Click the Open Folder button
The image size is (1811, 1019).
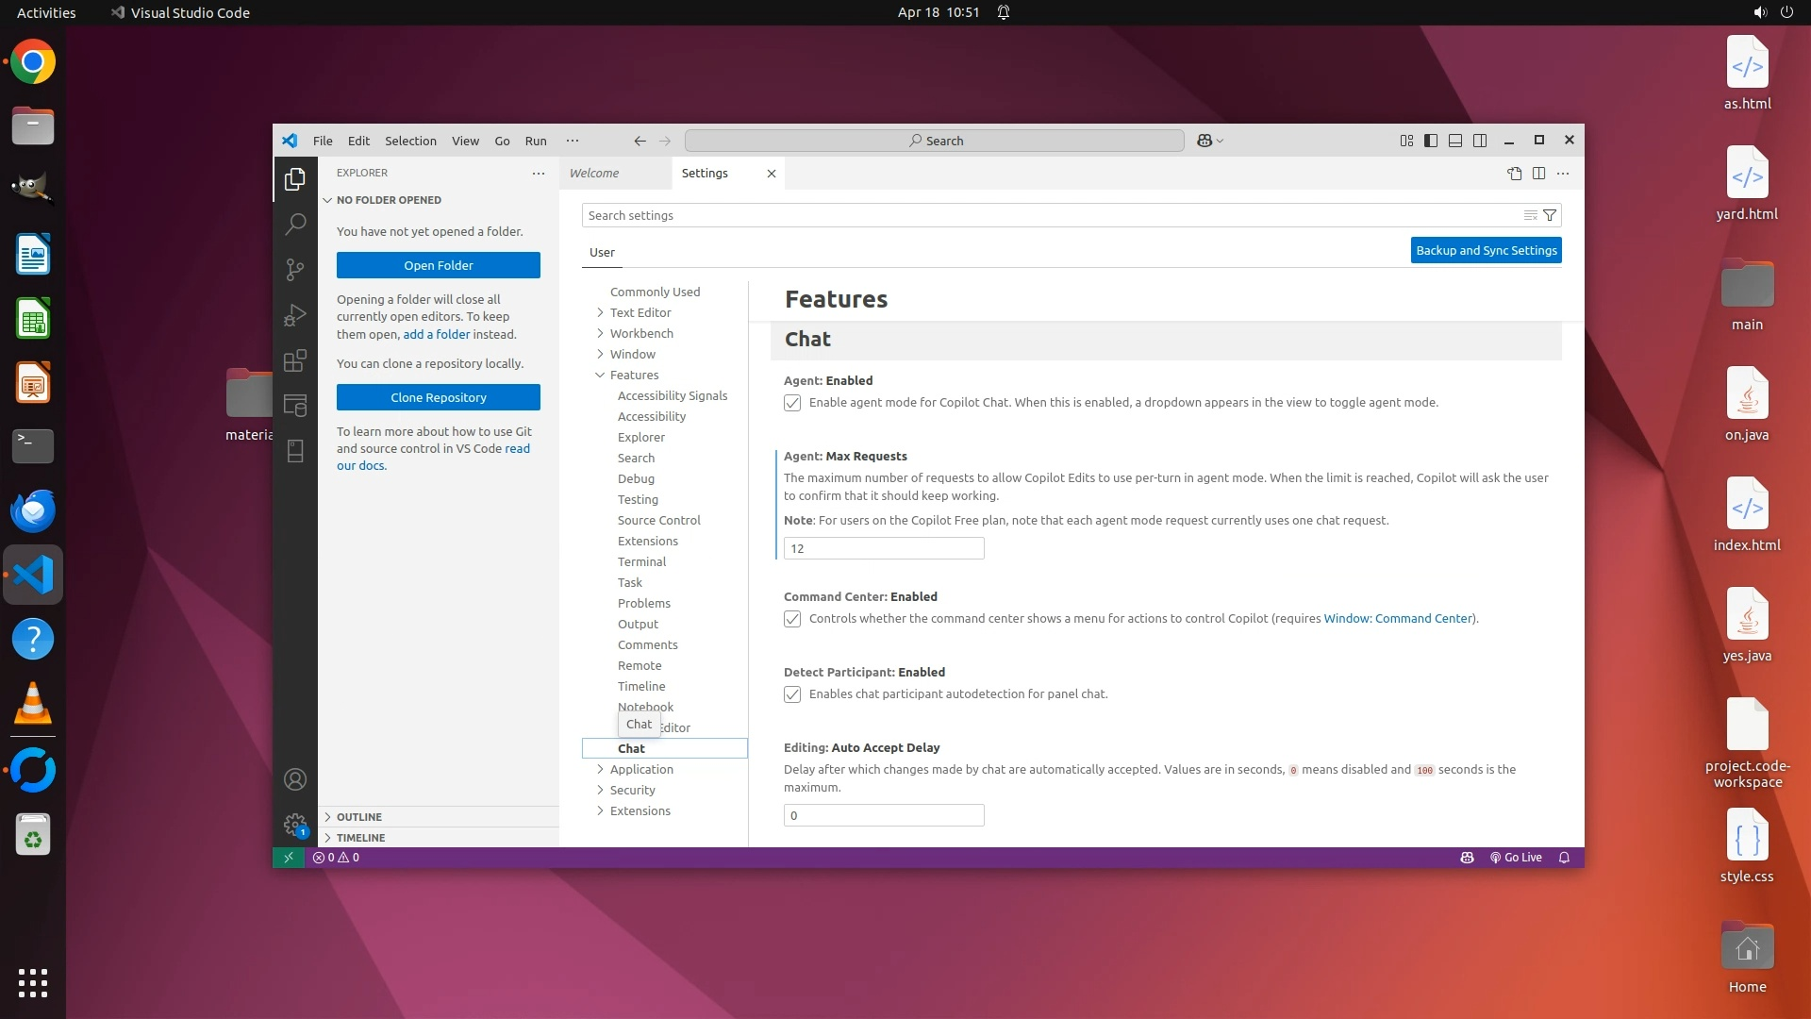click(x=438, y=265)
